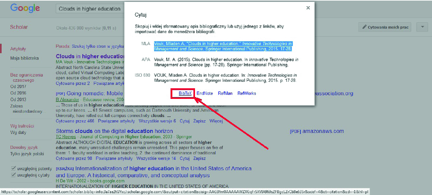Click the Szukaj tylko stron tip link
Viewport: 432px width, 195px height.
tap(98, 46)
